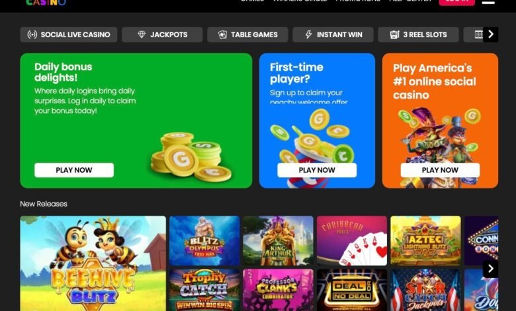
Task: Open the Jackpots category
Action: coord(162,34)
